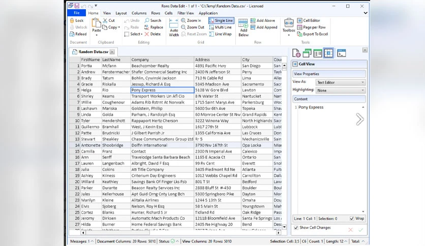Export To Excel
The width and height of the screenshot is (425, 246).
click(313, 34)
